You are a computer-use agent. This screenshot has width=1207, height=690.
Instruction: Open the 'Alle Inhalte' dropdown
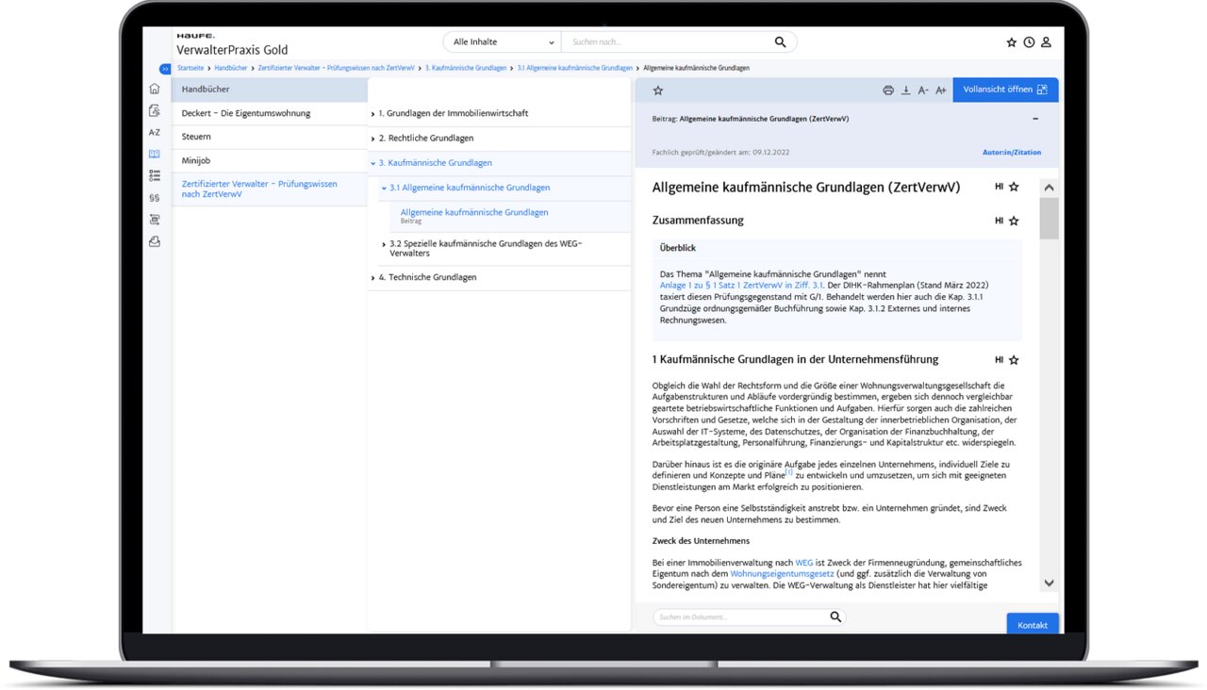click(x=503, y=42)
